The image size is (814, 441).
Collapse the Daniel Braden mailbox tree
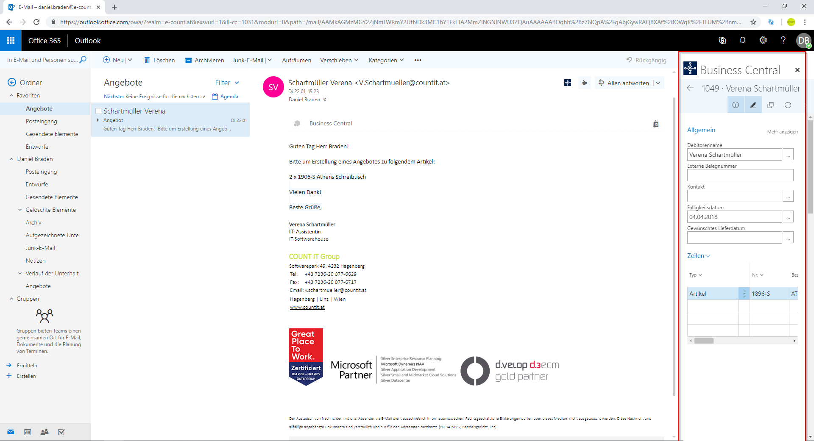(x=11, y=159)
